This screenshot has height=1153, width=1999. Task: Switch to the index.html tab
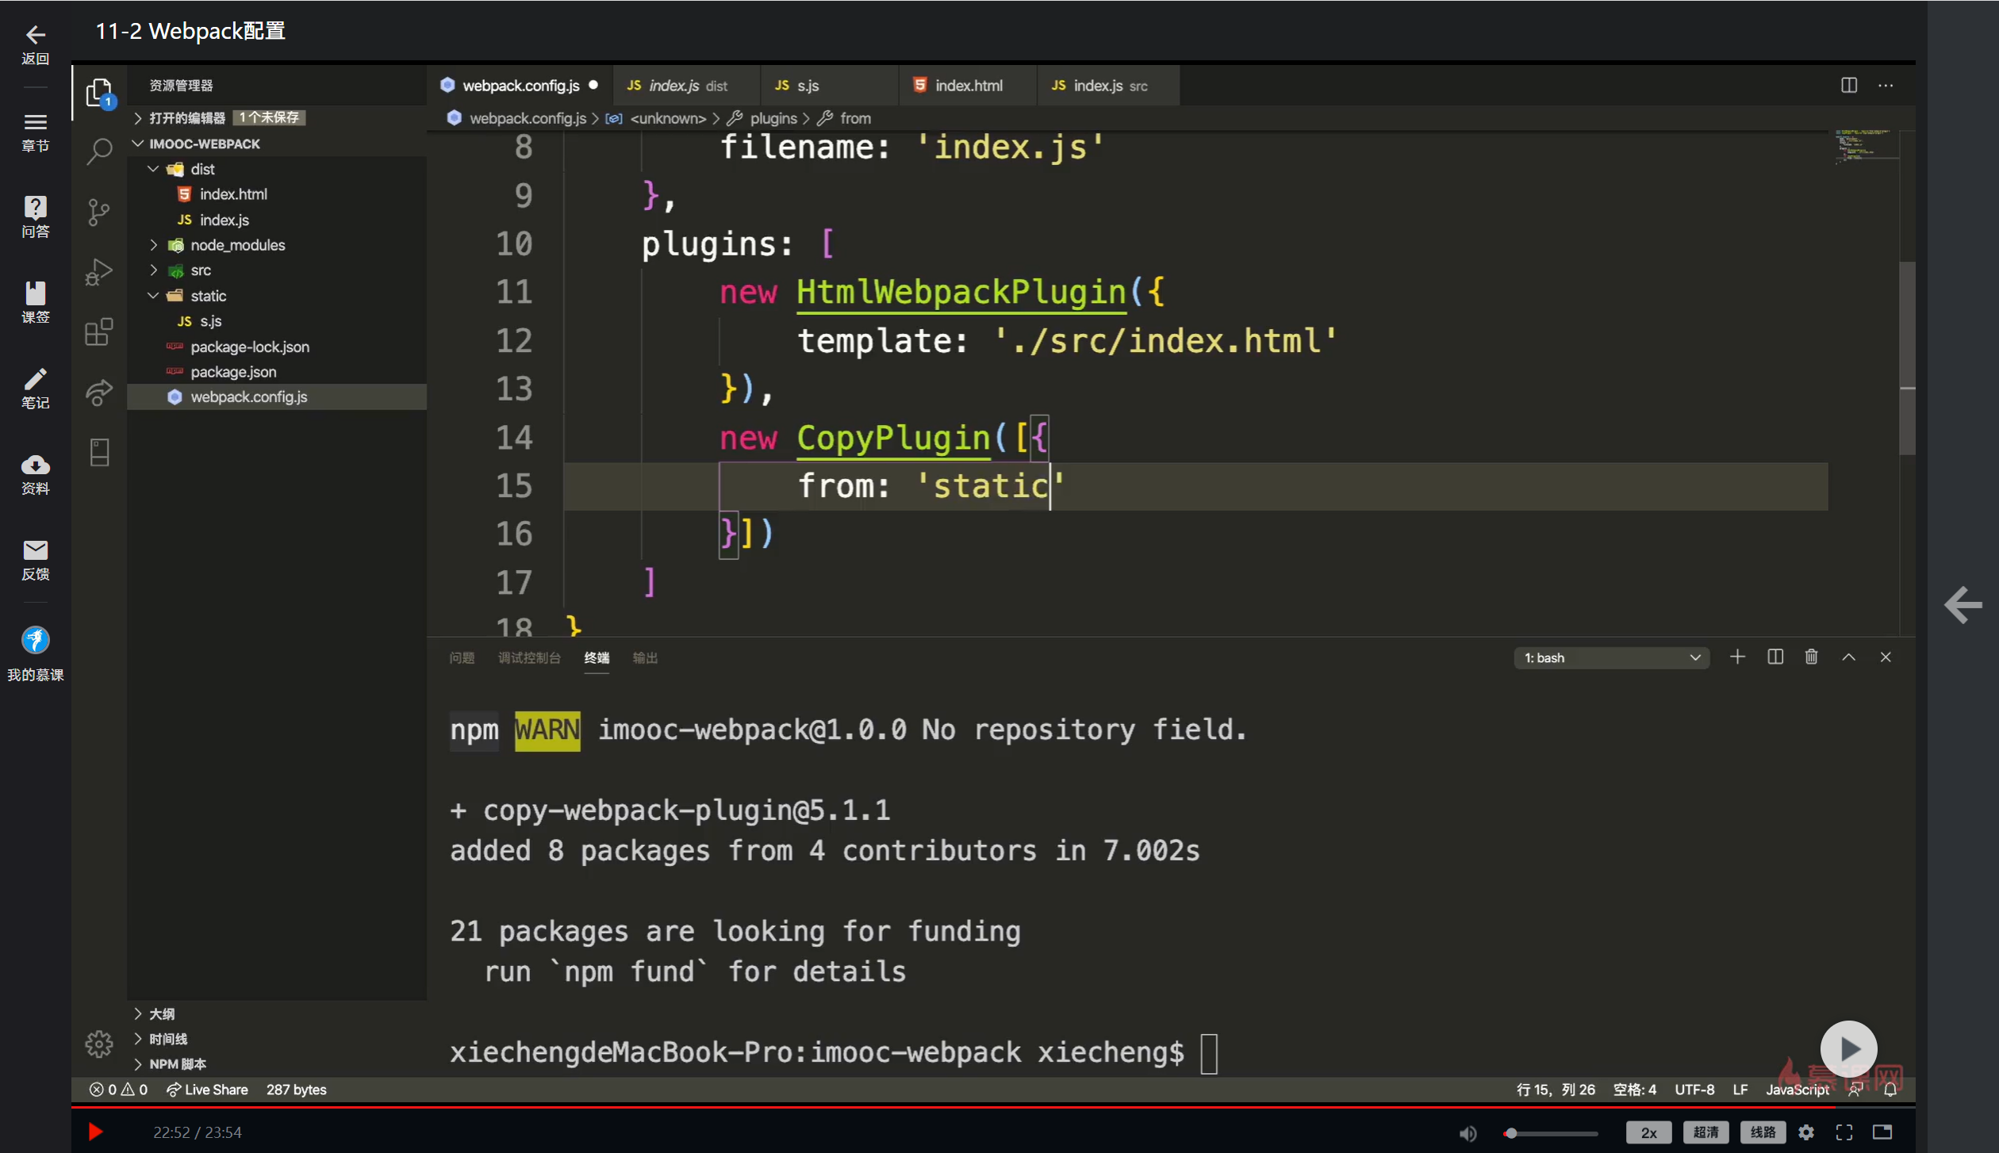(968, 86)
